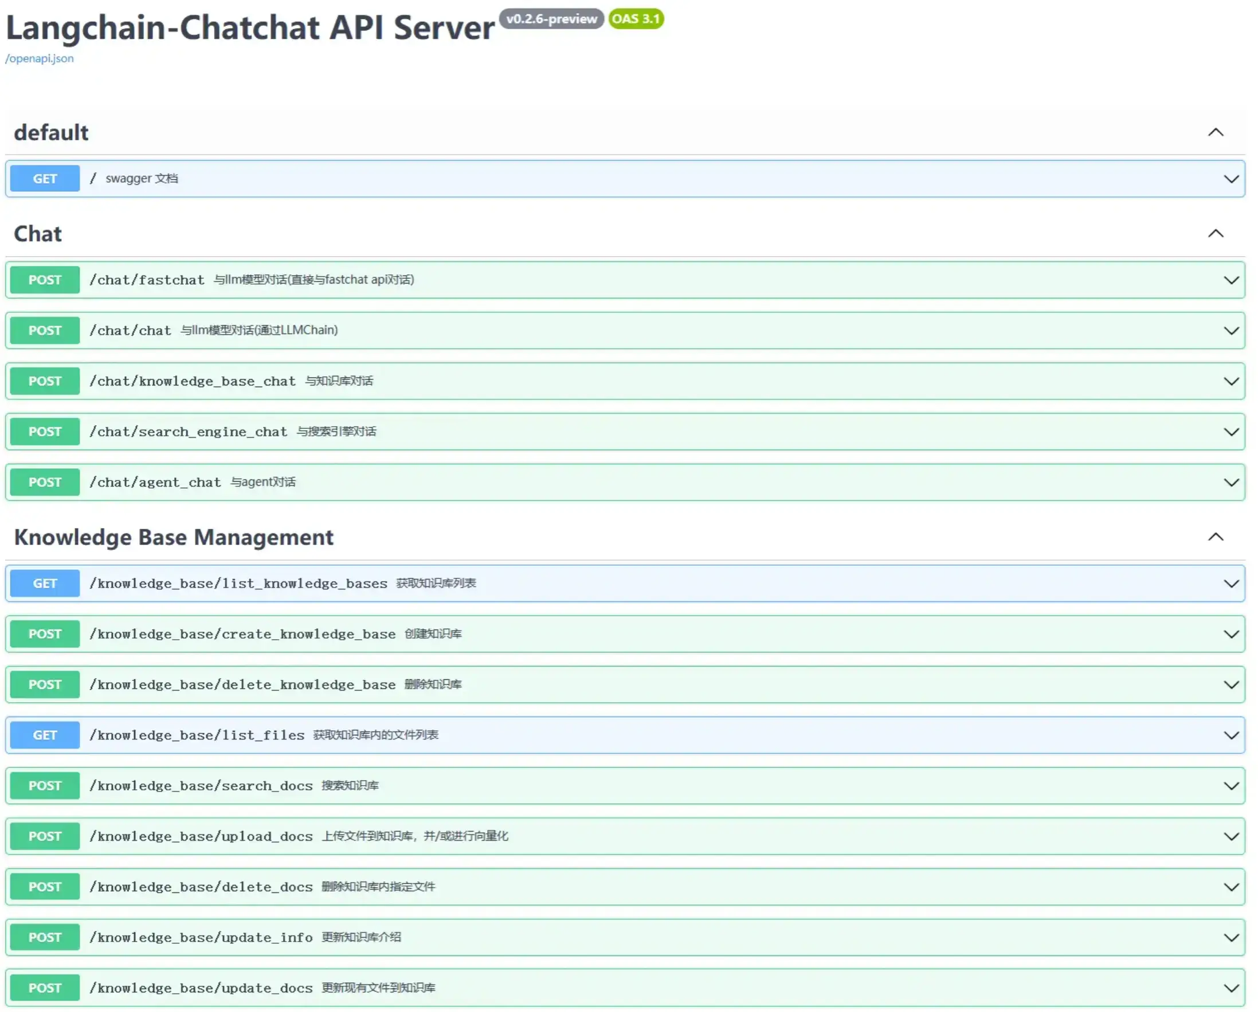Click the /chat/search_engine_chat path text
1258x1012 pixels.
[x=189, y=432]
